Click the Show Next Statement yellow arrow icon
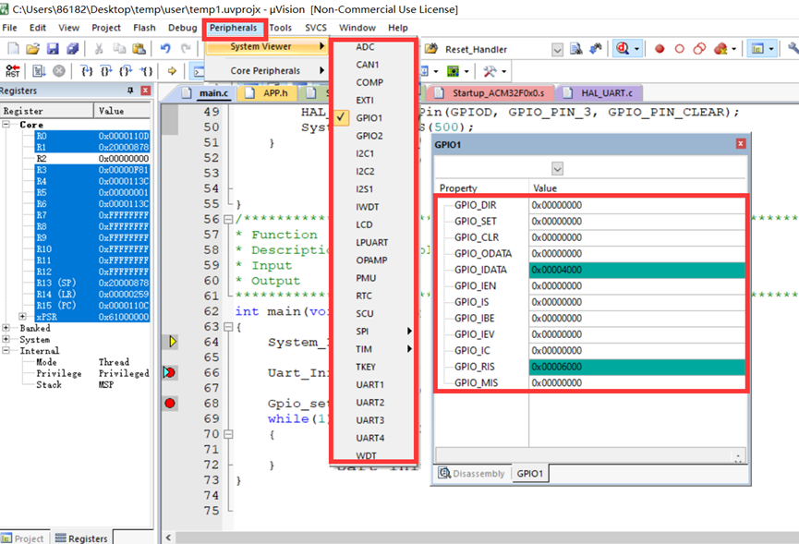 (x=172, y=71)
